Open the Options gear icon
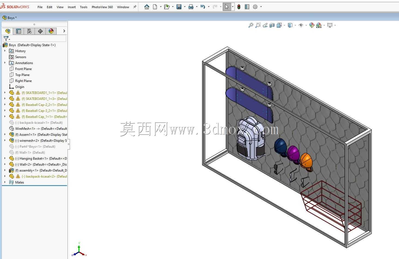This screenshot has width=399, height=259. (x=255, y=7)
